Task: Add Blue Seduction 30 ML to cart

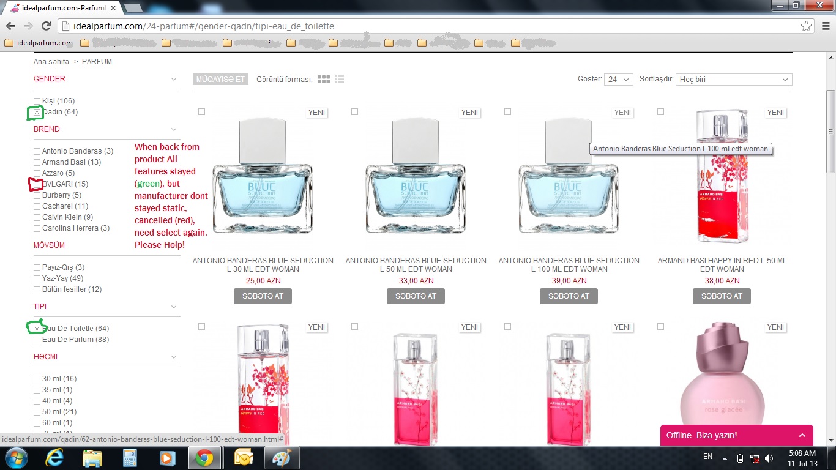Action: coord(263,296)
